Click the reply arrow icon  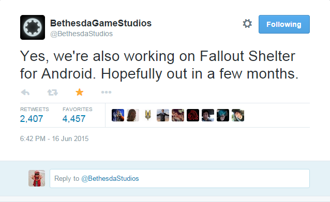tap(25, 92)
